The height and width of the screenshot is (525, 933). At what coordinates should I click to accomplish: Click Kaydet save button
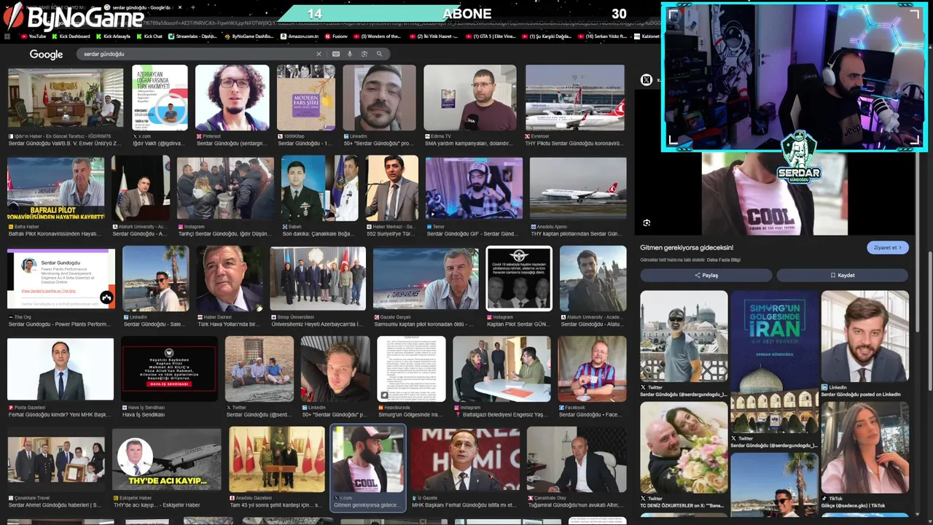click(842, 276)
